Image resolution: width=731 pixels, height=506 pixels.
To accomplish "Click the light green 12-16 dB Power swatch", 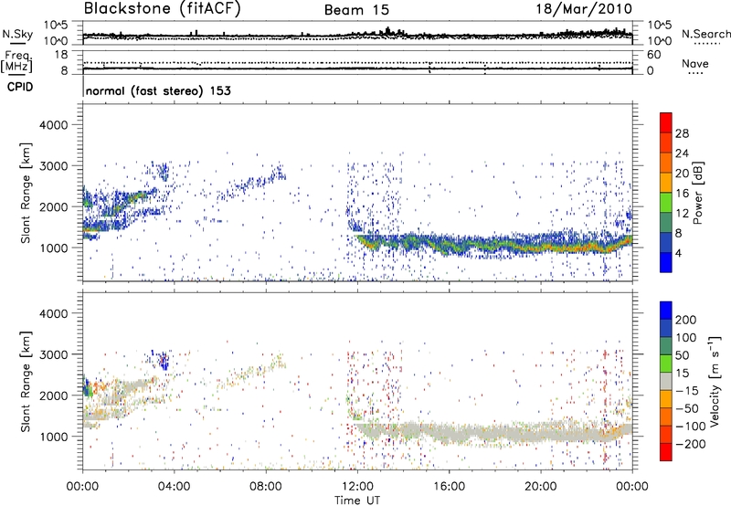I will click(x=666, y=202).
